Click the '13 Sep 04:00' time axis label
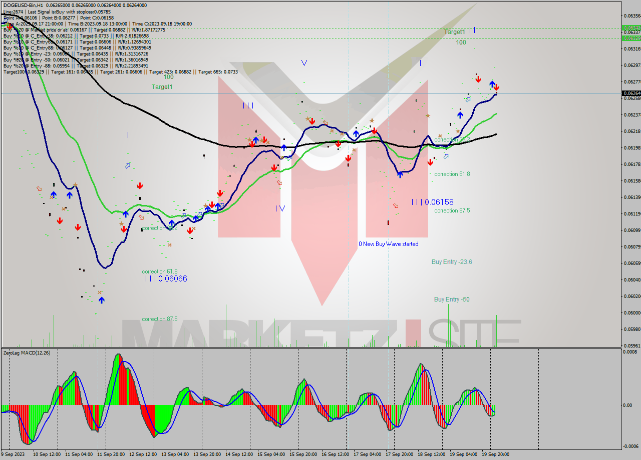This screenshot has width=641, height=460. pos(174,454)
